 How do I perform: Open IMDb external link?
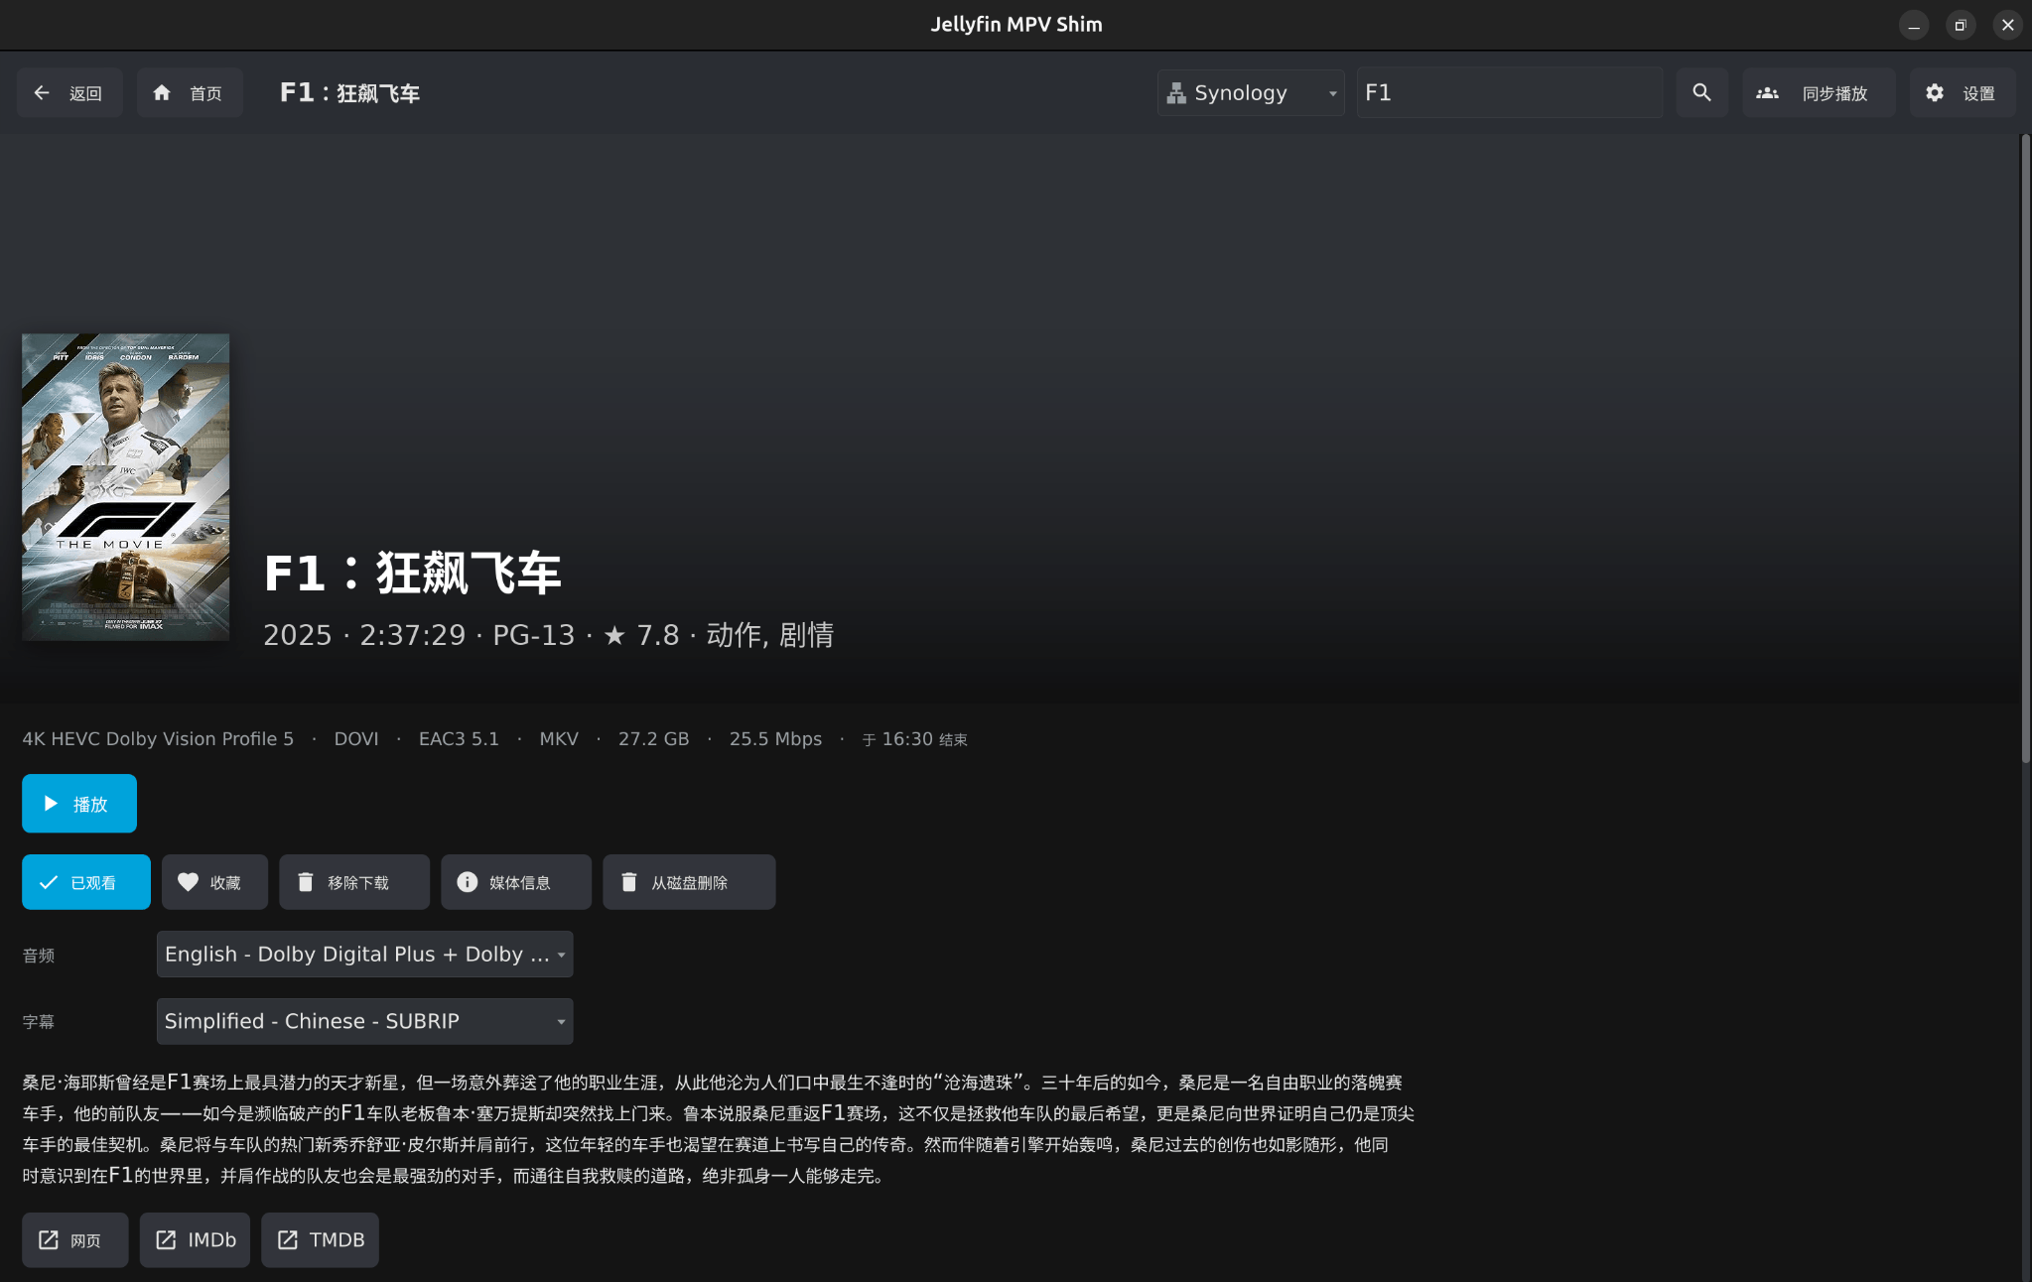coord(195,1240)
